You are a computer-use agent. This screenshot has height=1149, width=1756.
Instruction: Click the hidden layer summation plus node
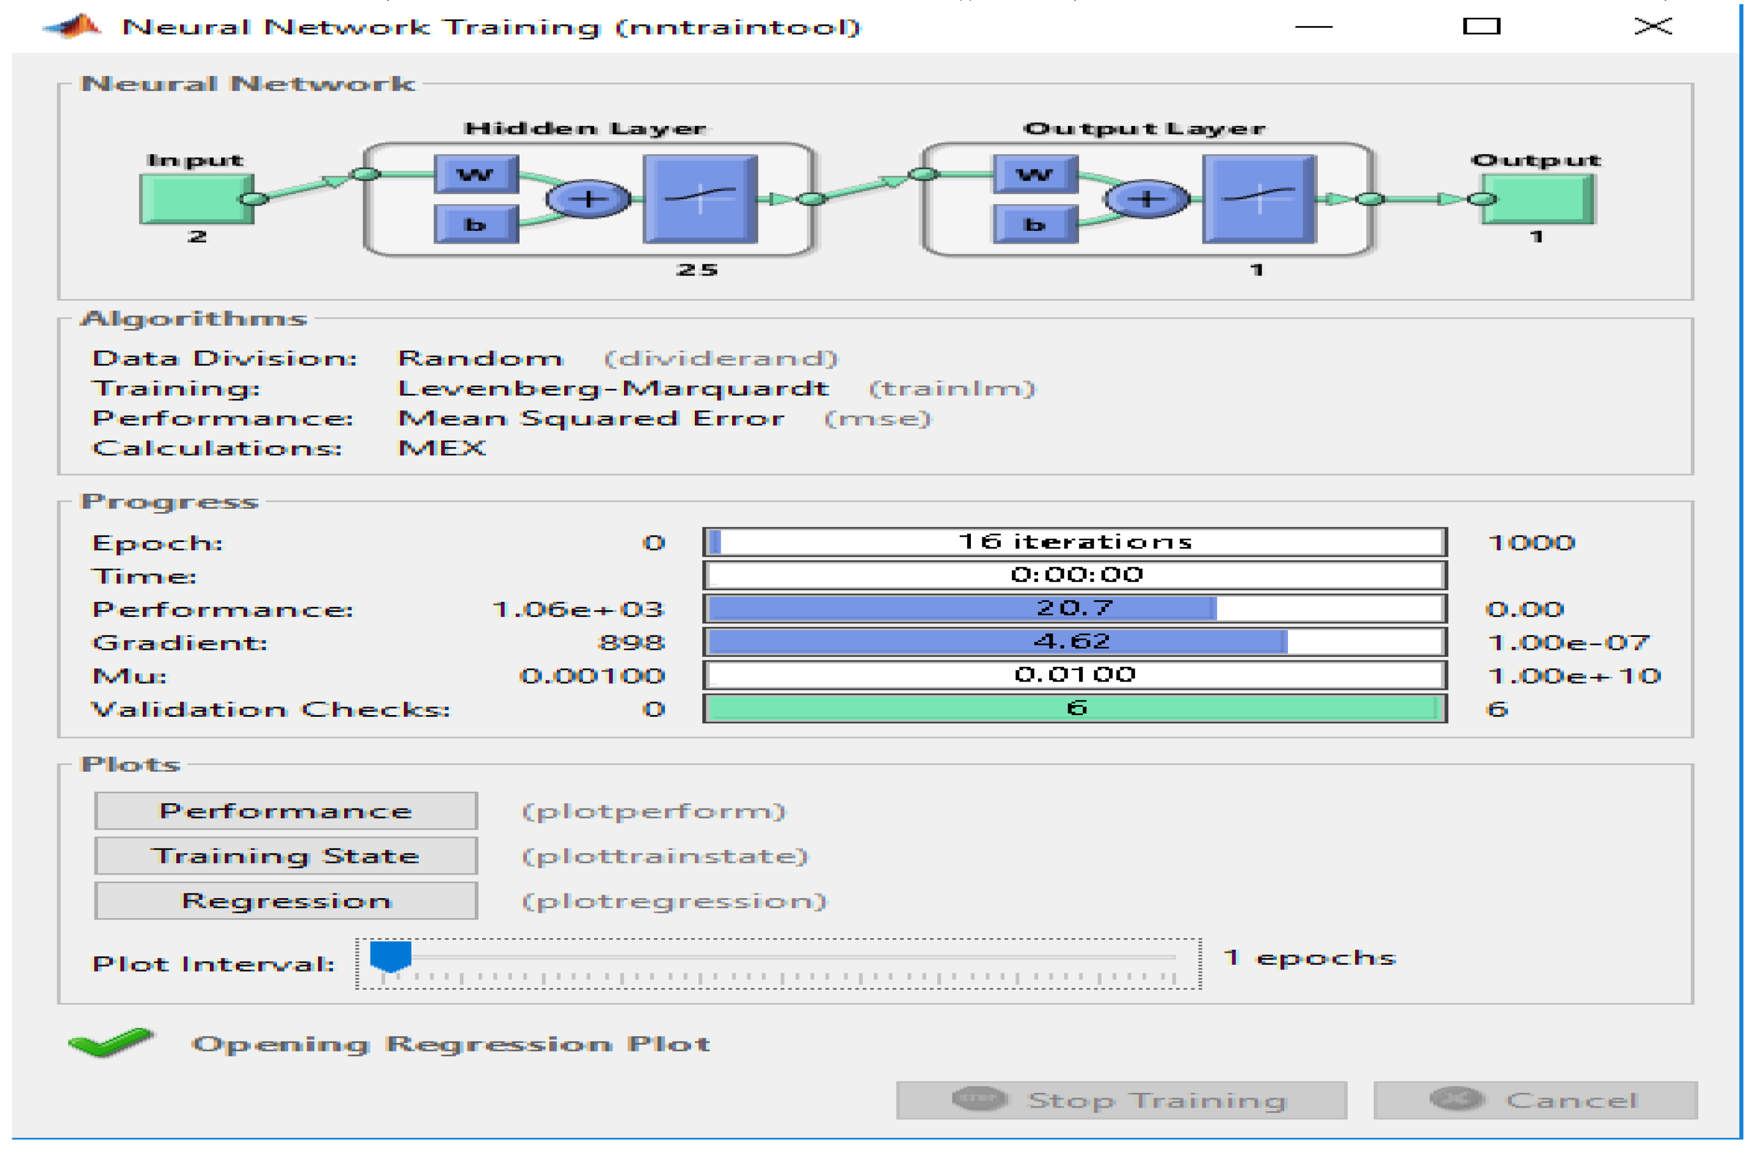click(588, 199)
